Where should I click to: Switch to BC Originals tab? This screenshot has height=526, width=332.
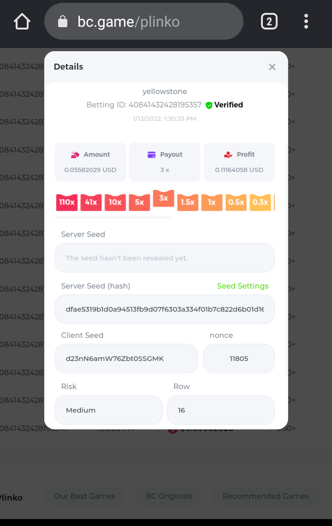[169, 496]
